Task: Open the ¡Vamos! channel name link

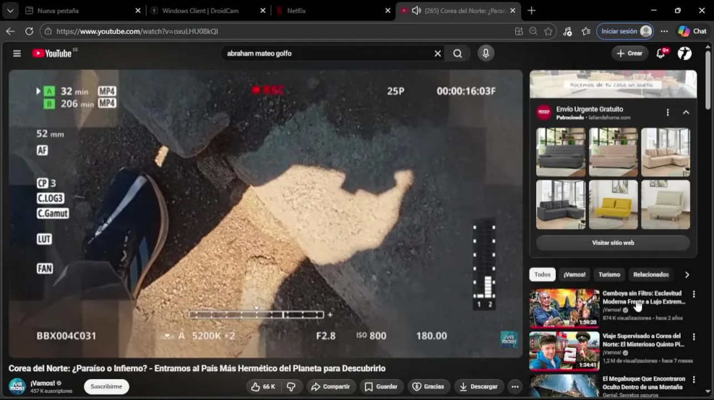Action: tap(43, 383)
